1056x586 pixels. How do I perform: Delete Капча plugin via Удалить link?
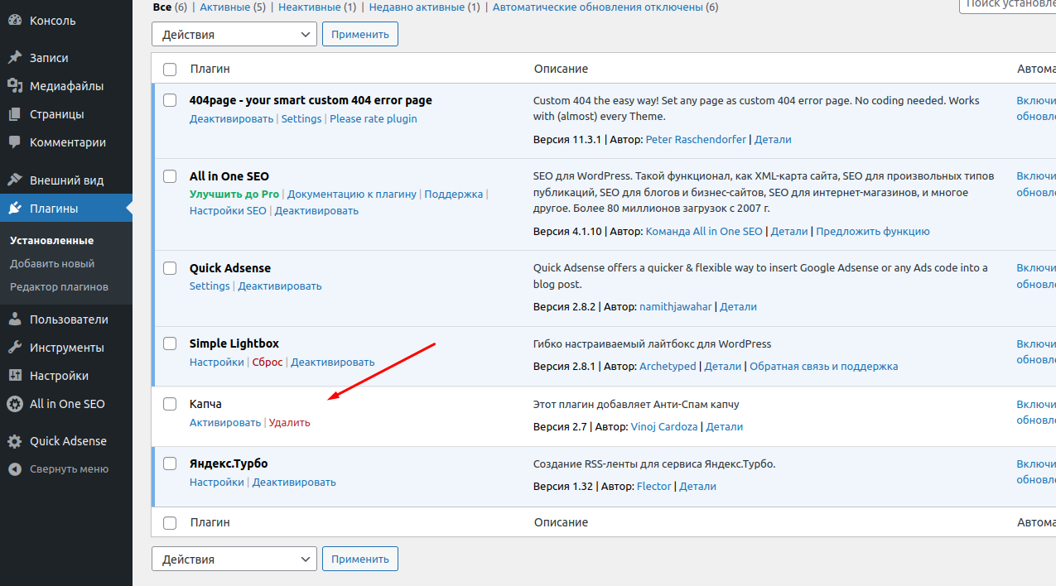(x=289, y=422)
